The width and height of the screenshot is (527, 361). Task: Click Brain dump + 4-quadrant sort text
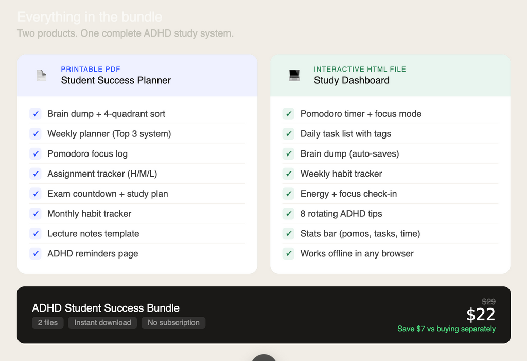click(x=106, y=114)
